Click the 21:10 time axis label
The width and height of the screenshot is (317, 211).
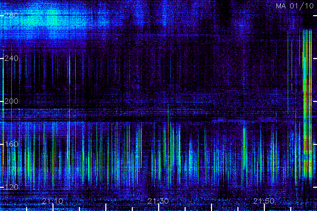pyautogui.click(x=53, y=201)
